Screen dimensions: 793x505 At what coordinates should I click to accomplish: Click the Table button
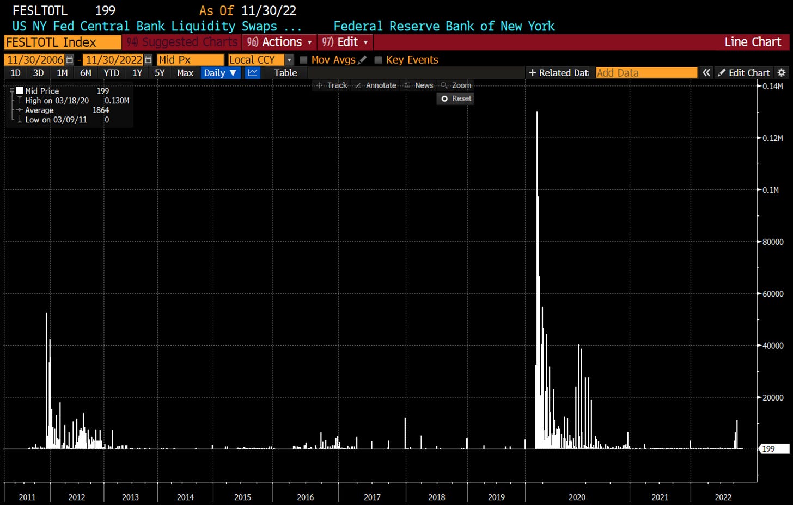pos(285,72)
